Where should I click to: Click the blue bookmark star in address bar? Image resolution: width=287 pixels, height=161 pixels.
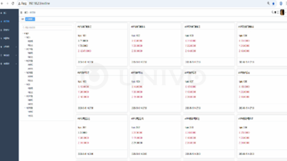[273, 4]
